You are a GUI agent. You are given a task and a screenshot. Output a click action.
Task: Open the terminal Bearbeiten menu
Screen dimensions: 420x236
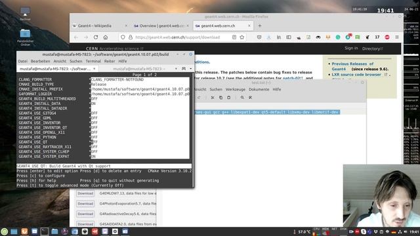[40, 61]
